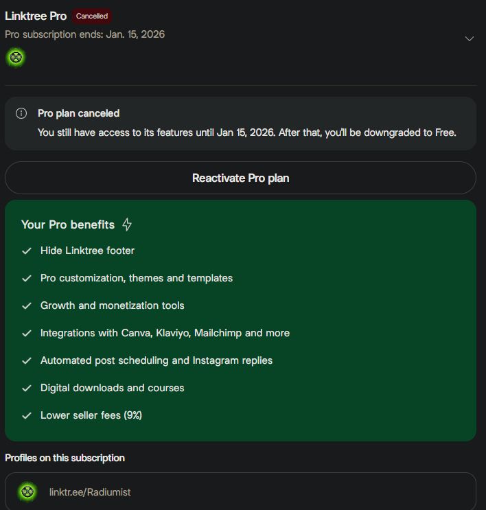The image size is (486, 510).
Task: Select the Pro plan canceled notice title
Action: (78, 113)
